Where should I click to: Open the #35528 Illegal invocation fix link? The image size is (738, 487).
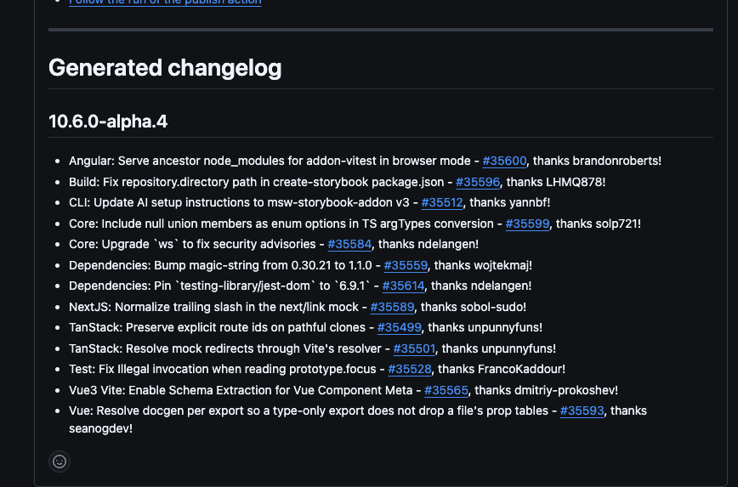pos(410,370)
